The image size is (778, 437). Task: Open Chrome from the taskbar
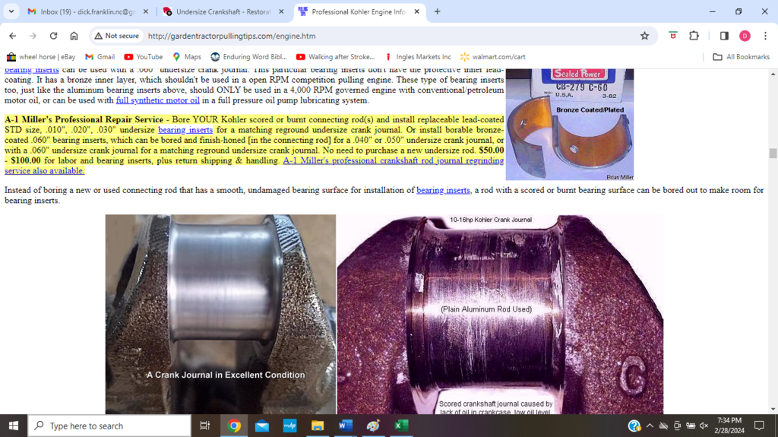click(x=234, y=426)
